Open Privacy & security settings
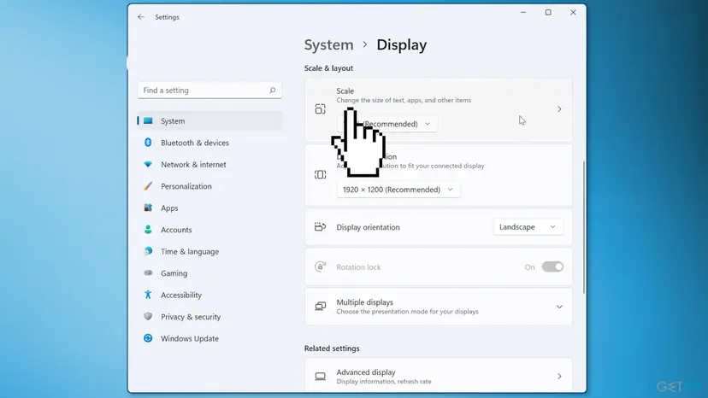Image resolution: width=708 pixels, height=398 pixels. point(209,316)
